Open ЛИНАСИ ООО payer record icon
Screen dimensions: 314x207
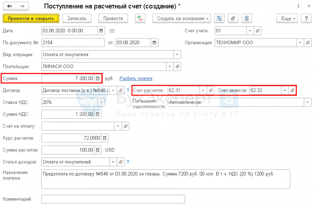(177, 67)
